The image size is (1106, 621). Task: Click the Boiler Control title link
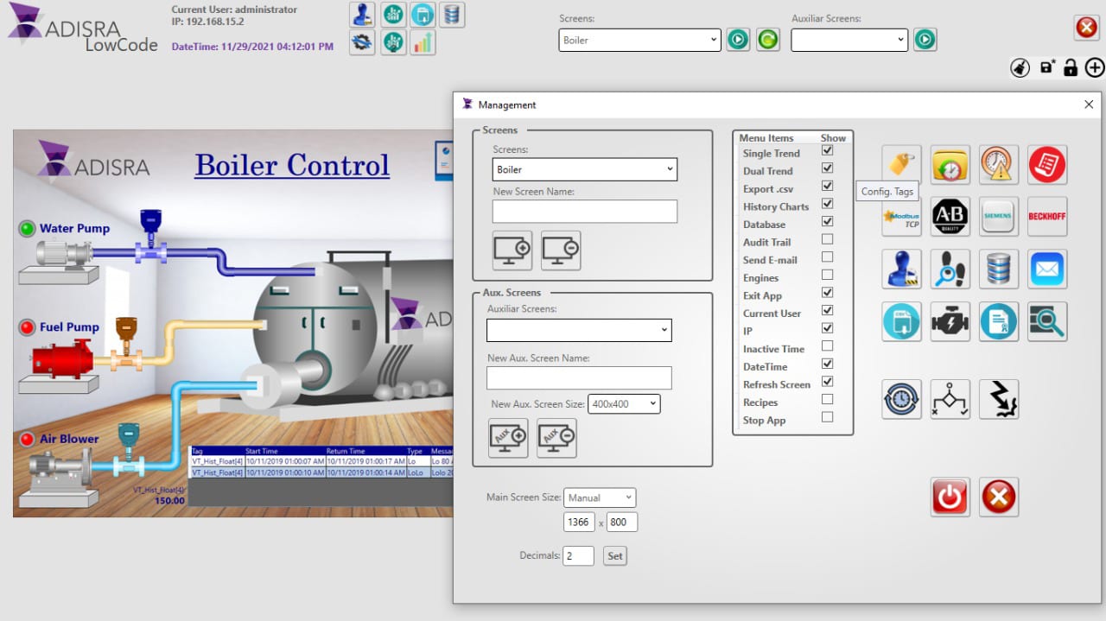pyautogui.click(x=292, y=165)
